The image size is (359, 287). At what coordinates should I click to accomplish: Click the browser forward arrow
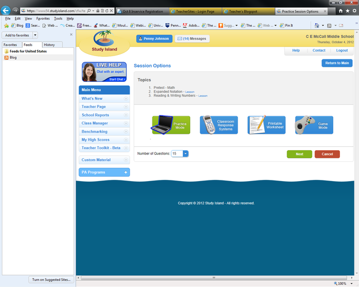pos(15,10)
